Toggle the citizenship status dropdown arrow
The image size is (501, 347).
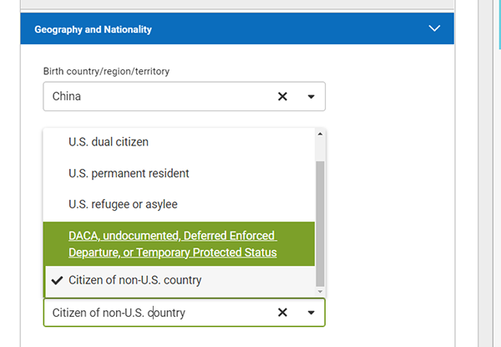(x=311, y=313)
